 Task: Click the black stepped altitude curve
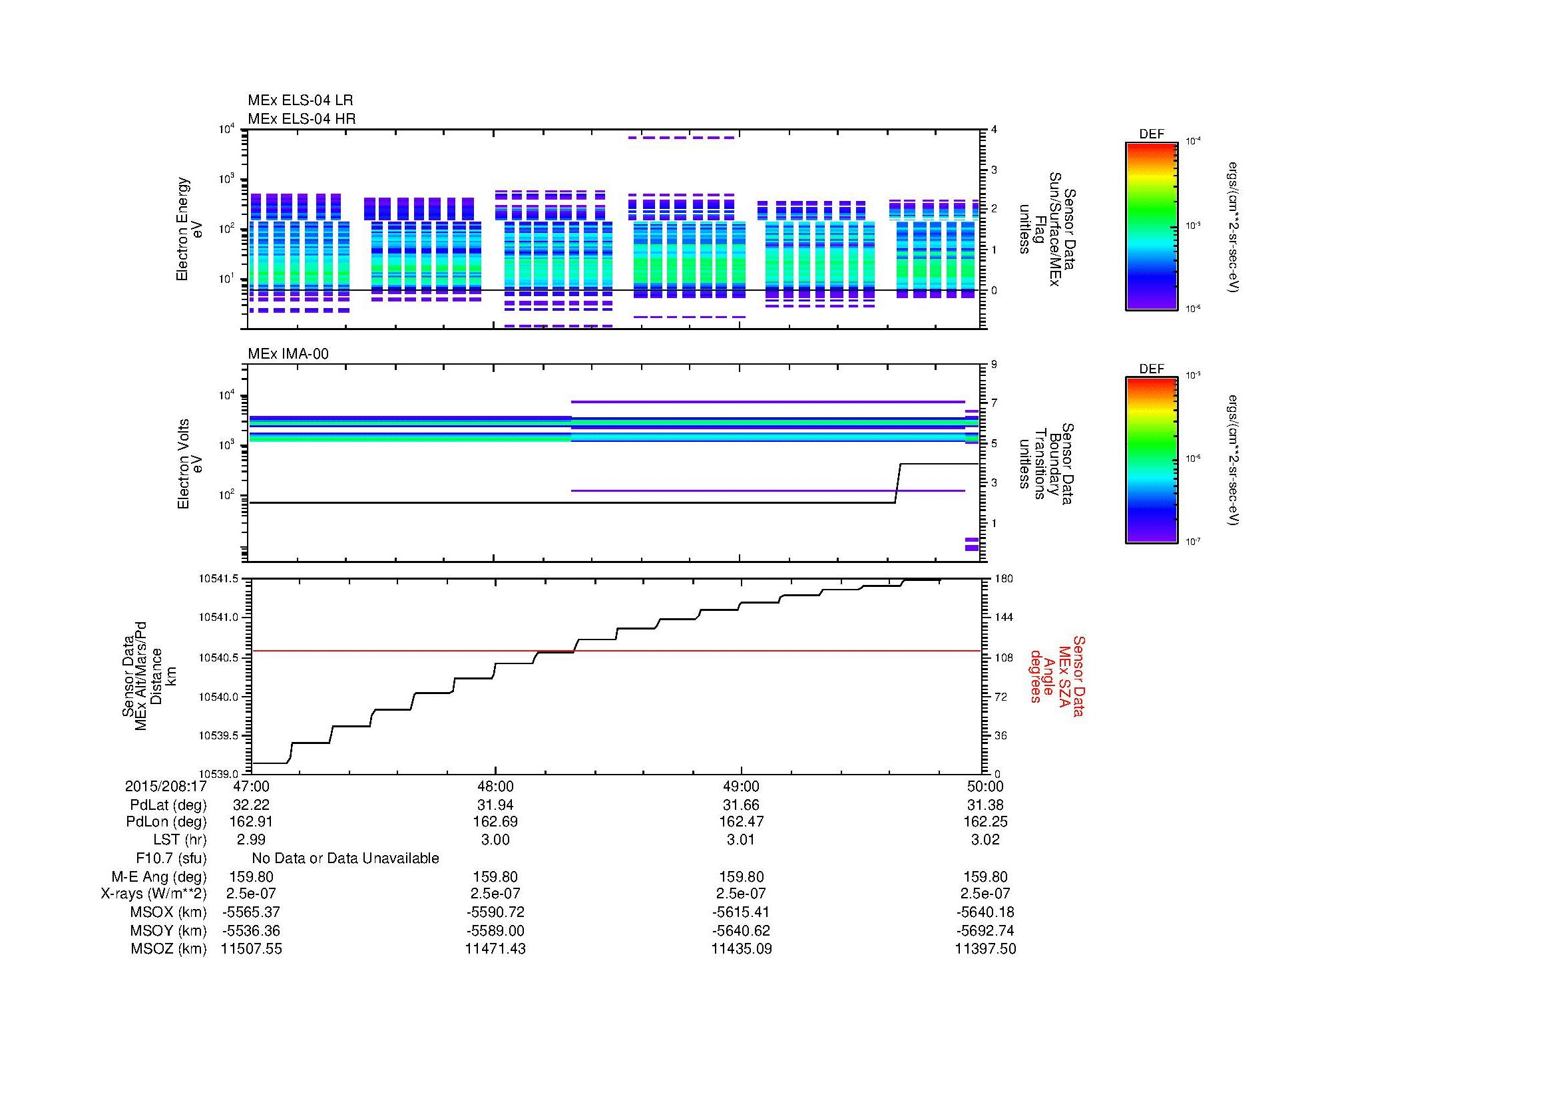(596, 639)
